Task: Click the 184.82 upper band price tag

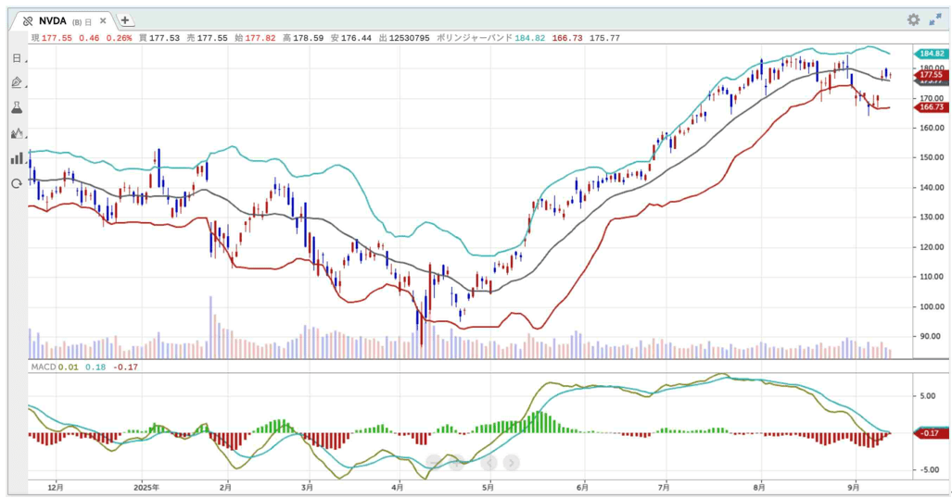Action: (x=930, y=54)
